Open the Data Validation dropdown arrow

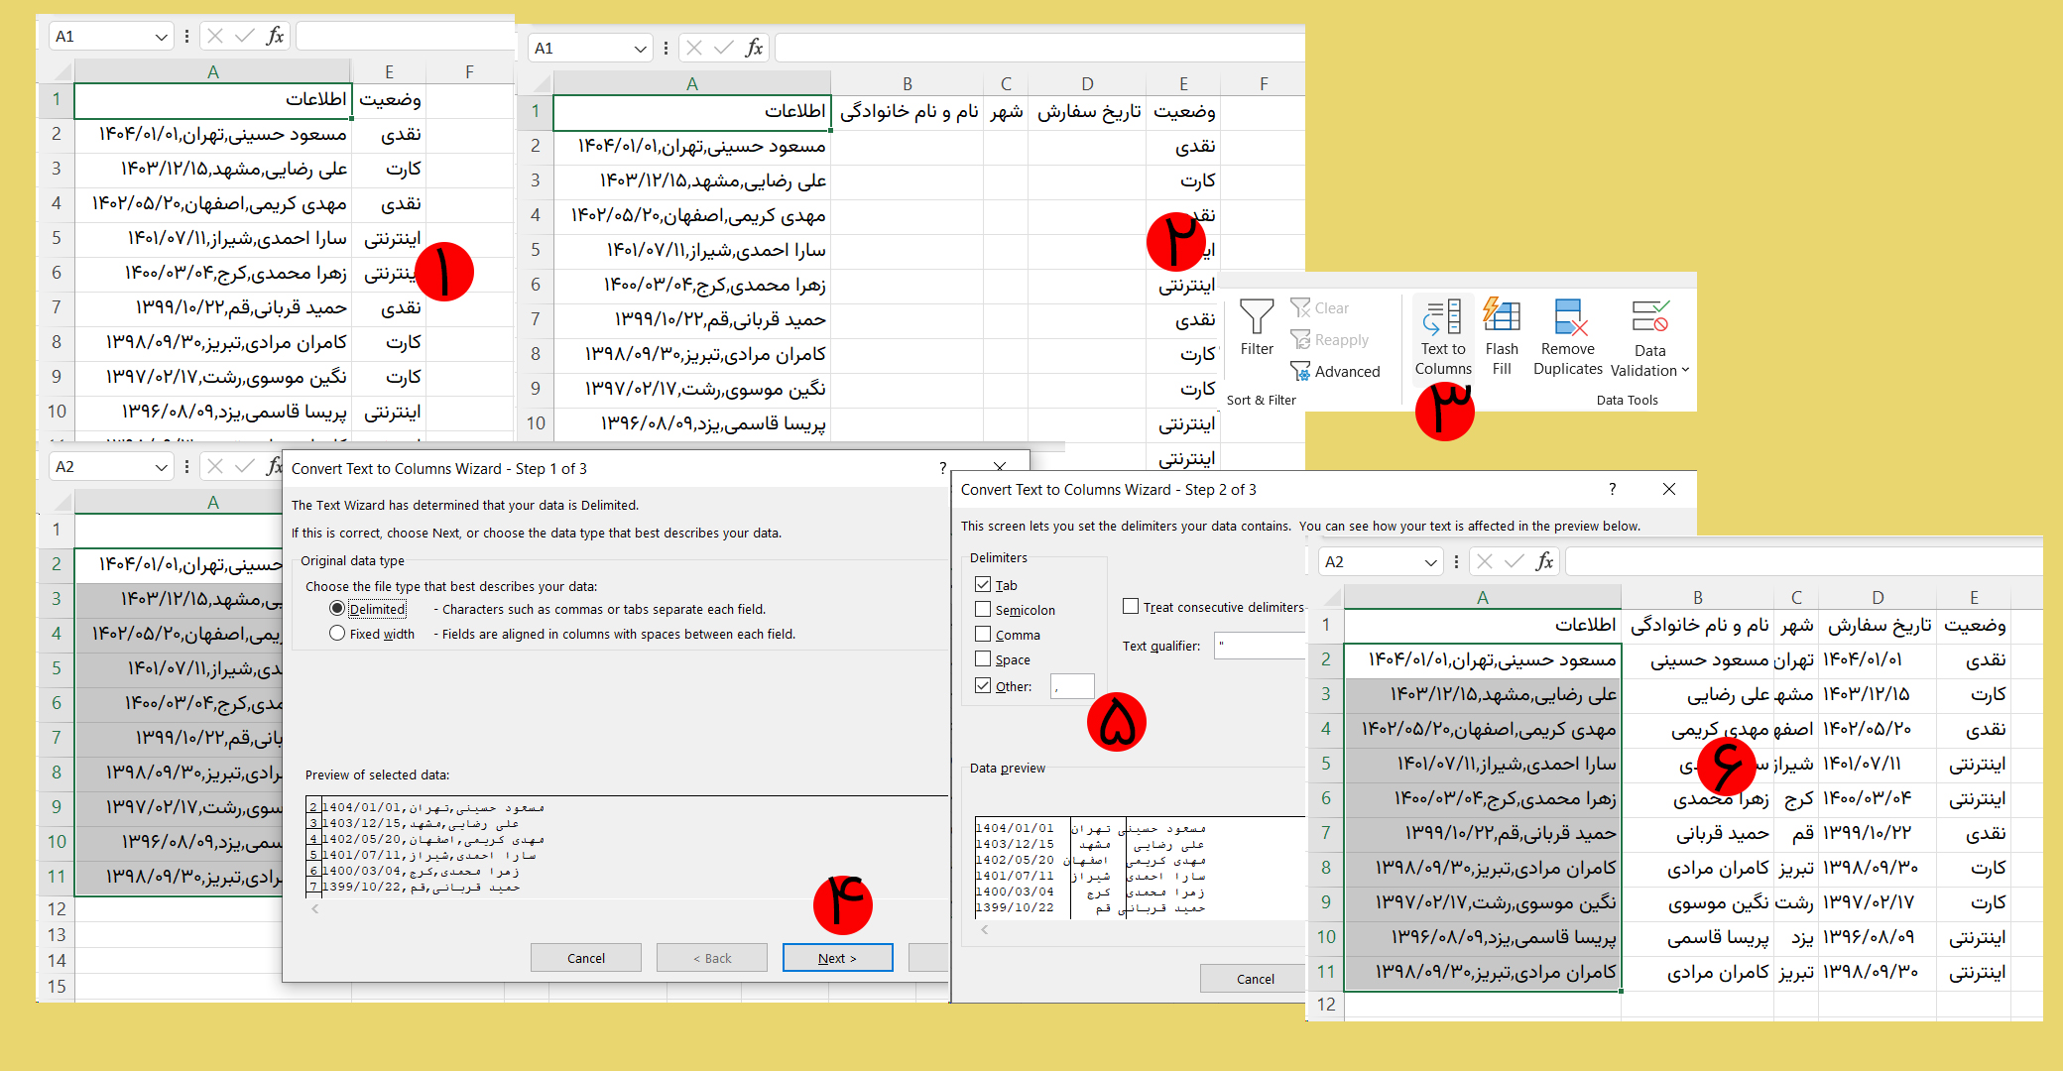pyautogui.click(x=1685, y=371)
